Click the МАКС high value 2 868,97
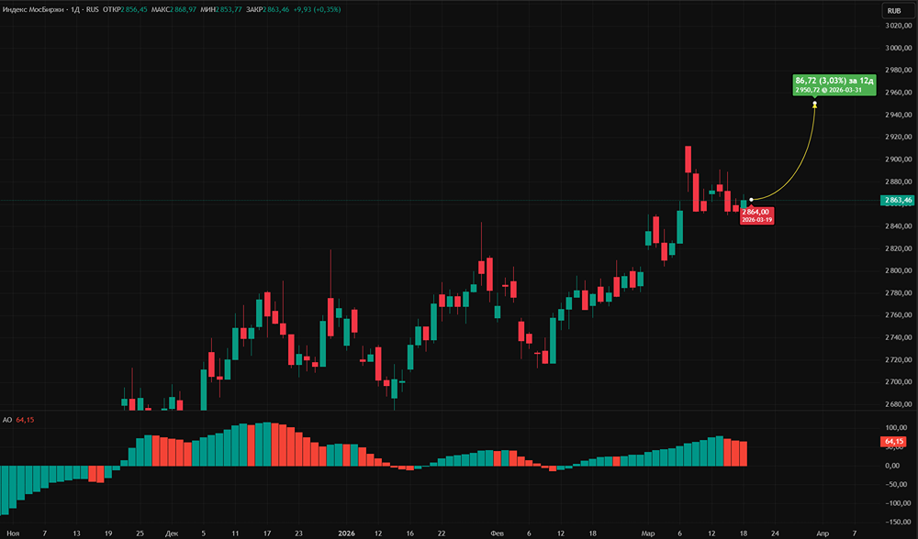Viewport: 918px width, 539px height. 184,9
